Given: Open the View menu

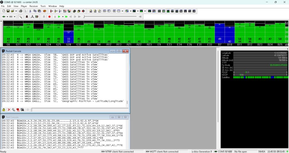Looking at the screenshot, I should click(x=16, y=6).
